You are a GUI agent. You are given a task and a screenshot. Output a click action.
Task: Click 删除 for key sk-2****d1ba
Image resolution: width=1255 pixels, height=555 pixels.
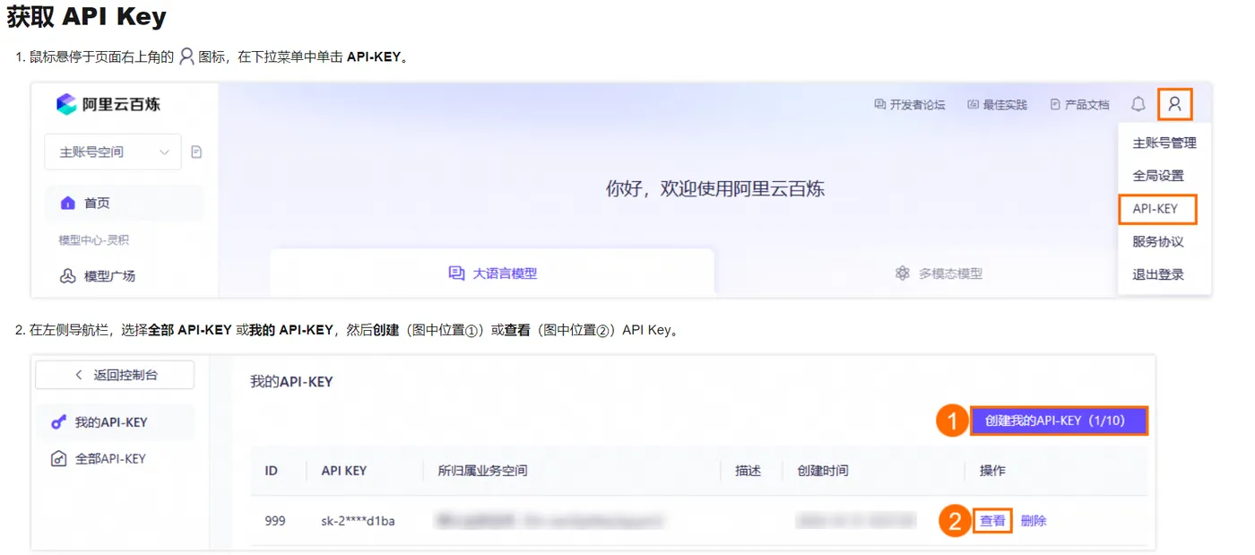coord(1034,521)
